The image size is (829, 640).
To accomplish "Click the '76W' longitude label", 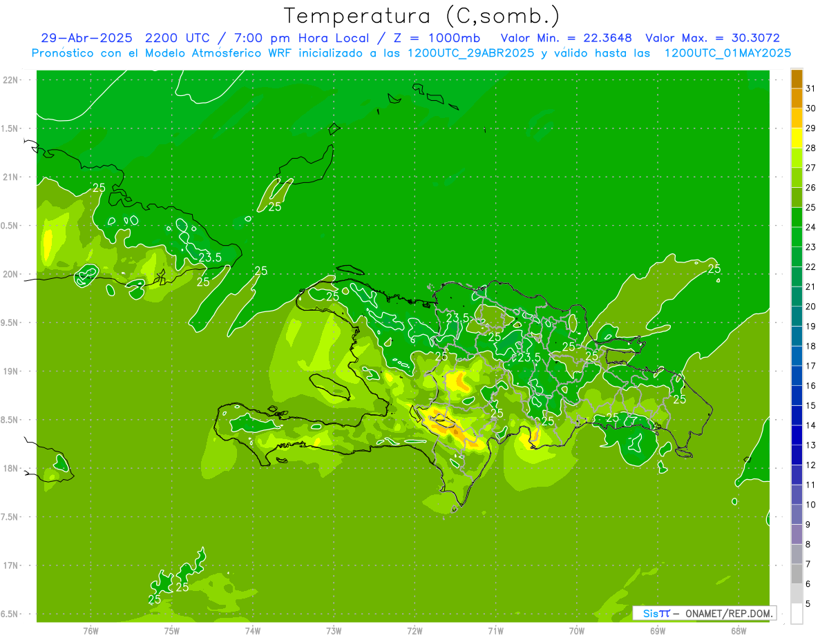I will (x=90, y=631).
